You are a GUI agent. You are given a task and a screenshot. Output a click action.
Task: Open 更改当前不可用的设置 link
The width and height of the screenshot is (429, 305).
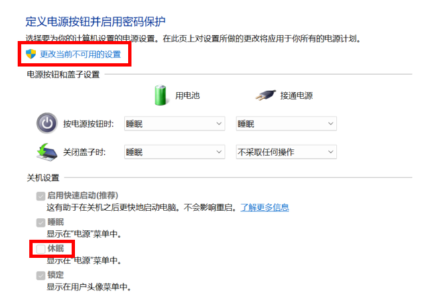pos(80,54)
